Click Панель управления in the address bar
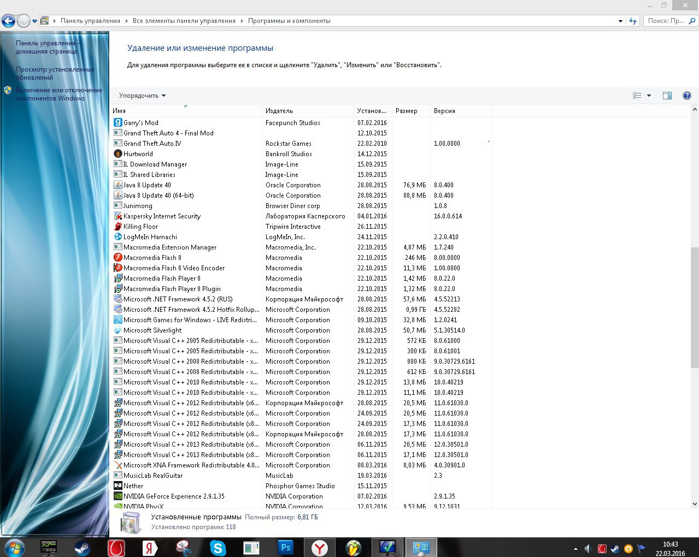 pos(90,21)
